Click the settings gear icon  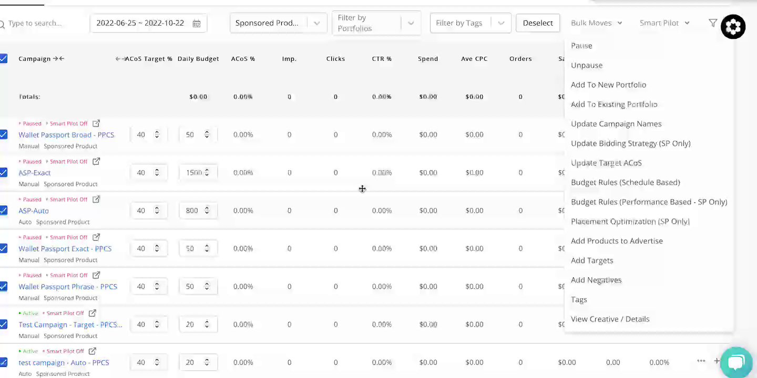pyautogui.click(x=733, y=26)
